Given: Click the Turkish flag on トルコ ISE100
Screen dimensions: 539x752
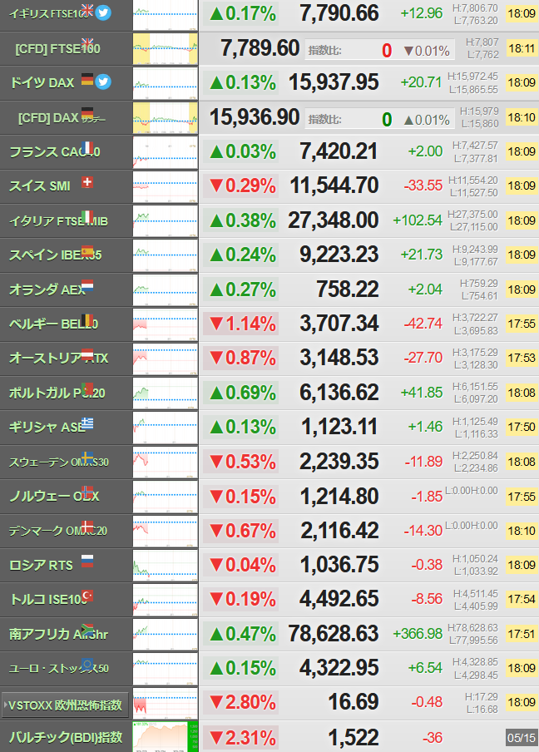Looking at the screenshot, I should click(x=87, y=596).
